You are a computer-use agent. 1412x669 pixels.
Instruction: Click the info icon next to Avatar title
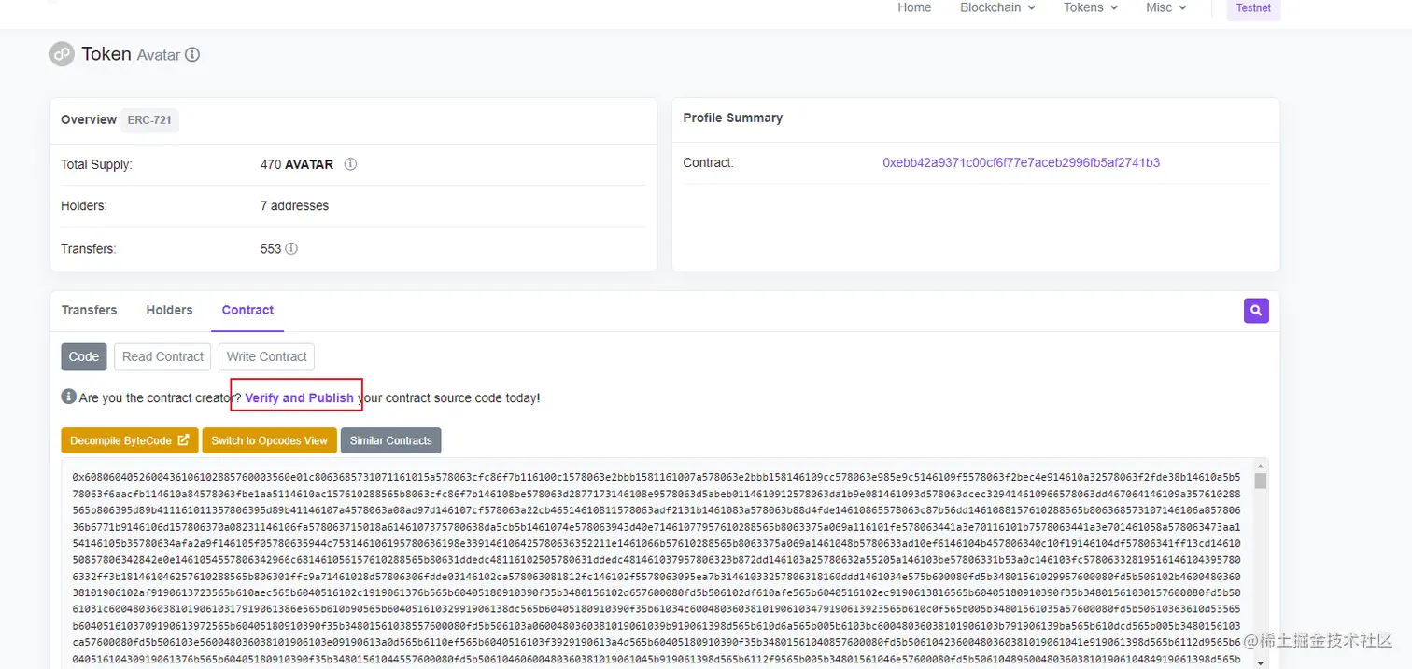tap(192, 55)
